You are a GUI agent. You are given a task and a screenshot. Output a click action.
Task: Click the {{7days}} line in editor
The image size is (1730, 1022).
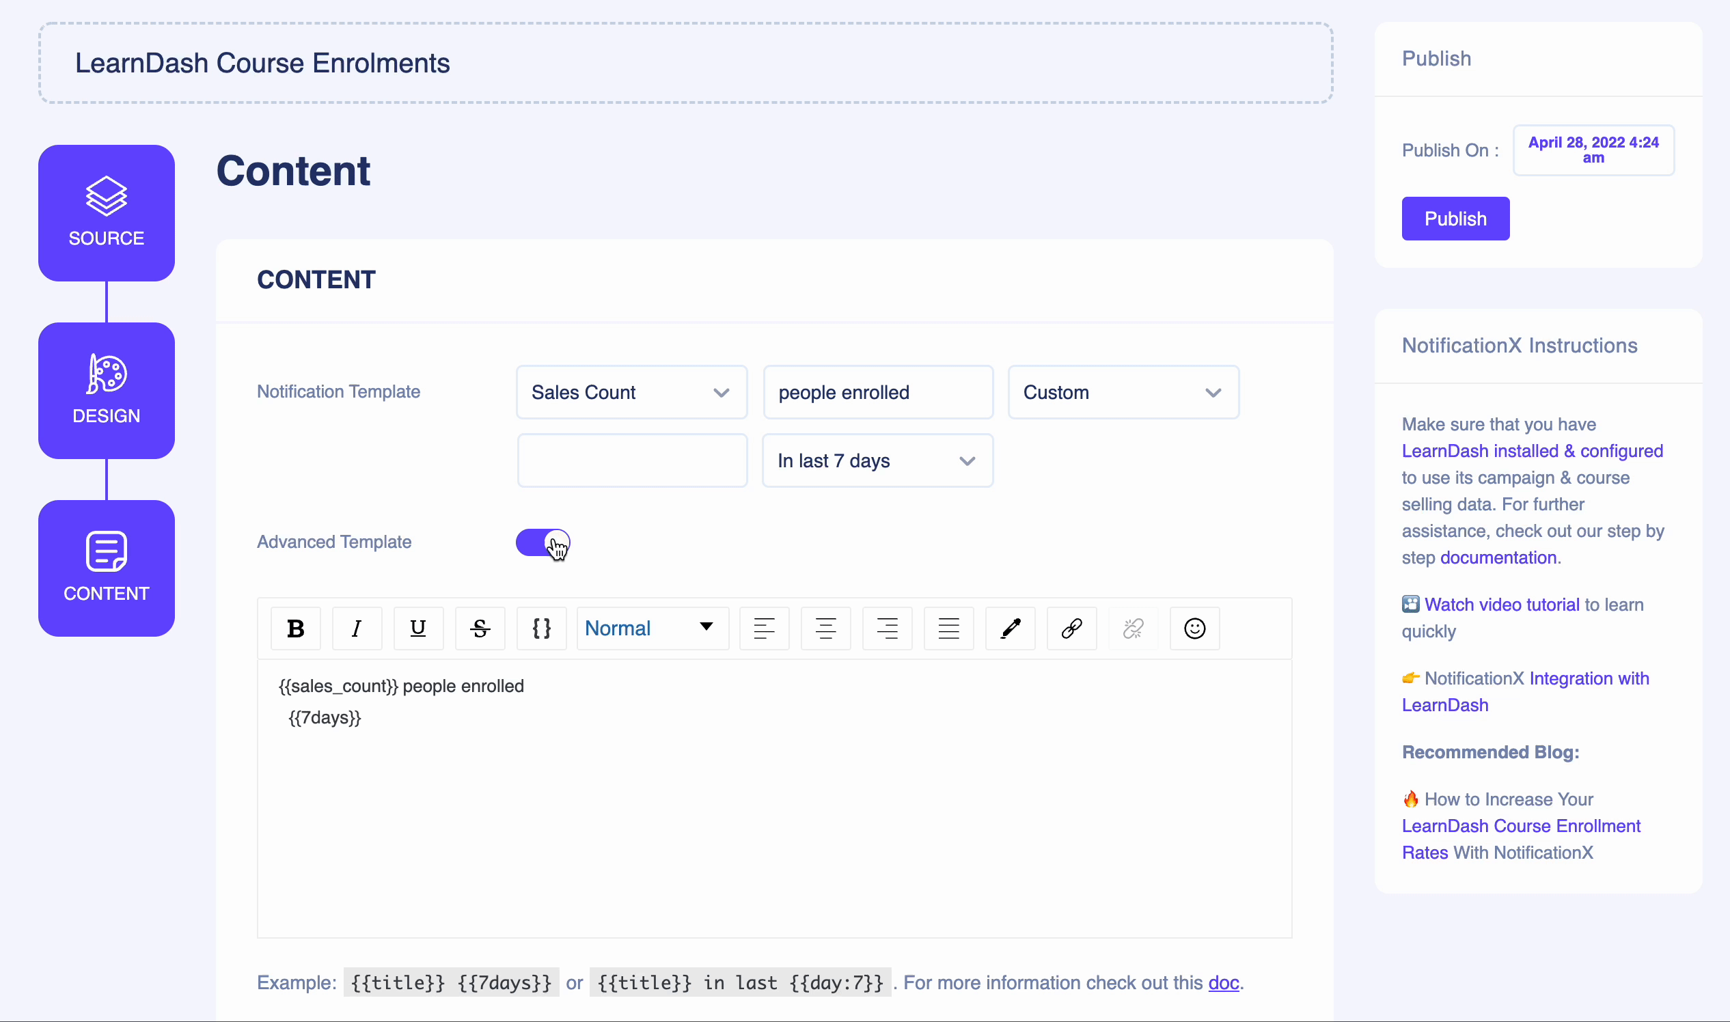[325, 717]
